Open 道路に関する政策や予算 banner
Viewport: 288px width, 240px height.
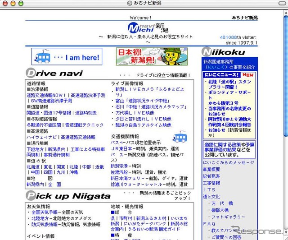pos(229,150)
